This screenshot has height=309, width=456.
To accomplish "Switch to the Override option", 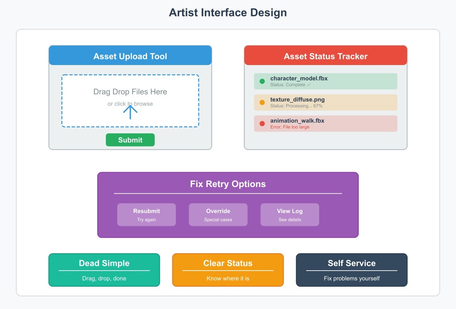I will coord(218,214).
